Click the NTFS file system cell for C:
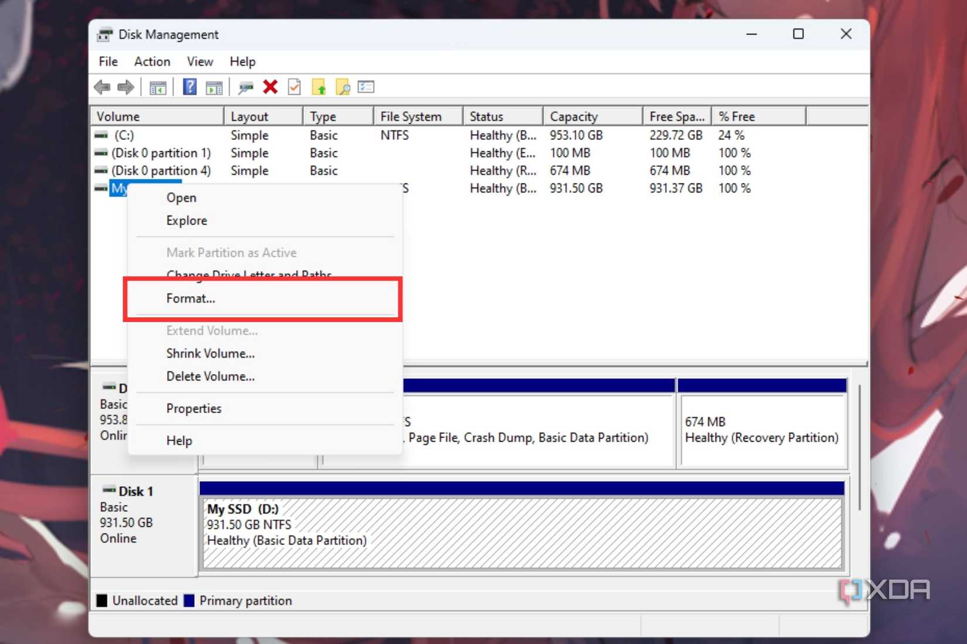Image resolution: width=967 pixels, height=644 pixels. pyautogui.click(x=394, y=135)
